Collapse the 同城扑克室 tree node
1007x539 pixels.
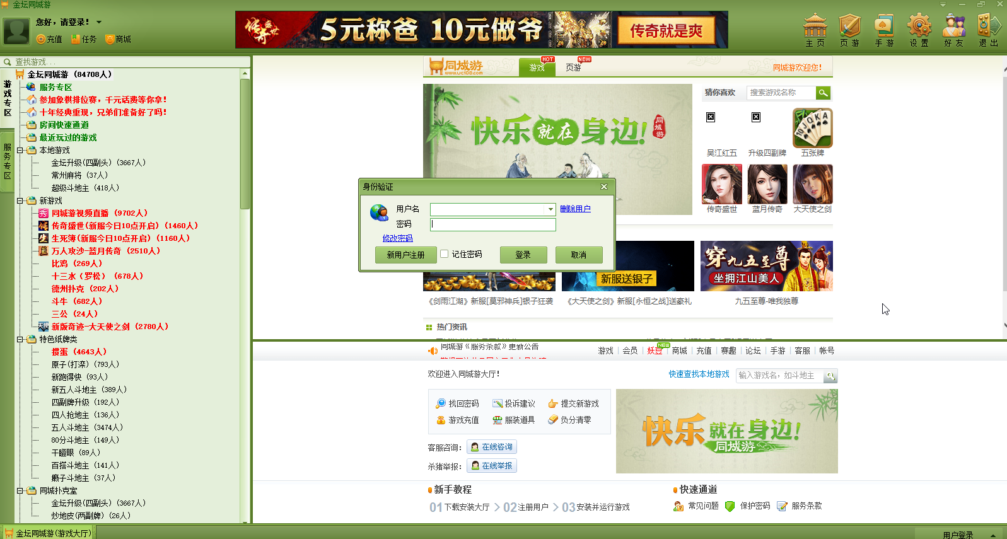[x=20, y=490]
